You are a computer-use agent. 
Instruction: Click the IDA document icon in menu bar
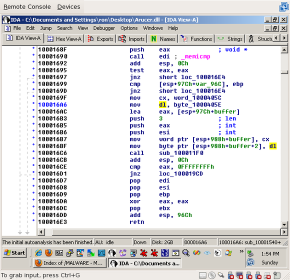[x=7, y=28]
